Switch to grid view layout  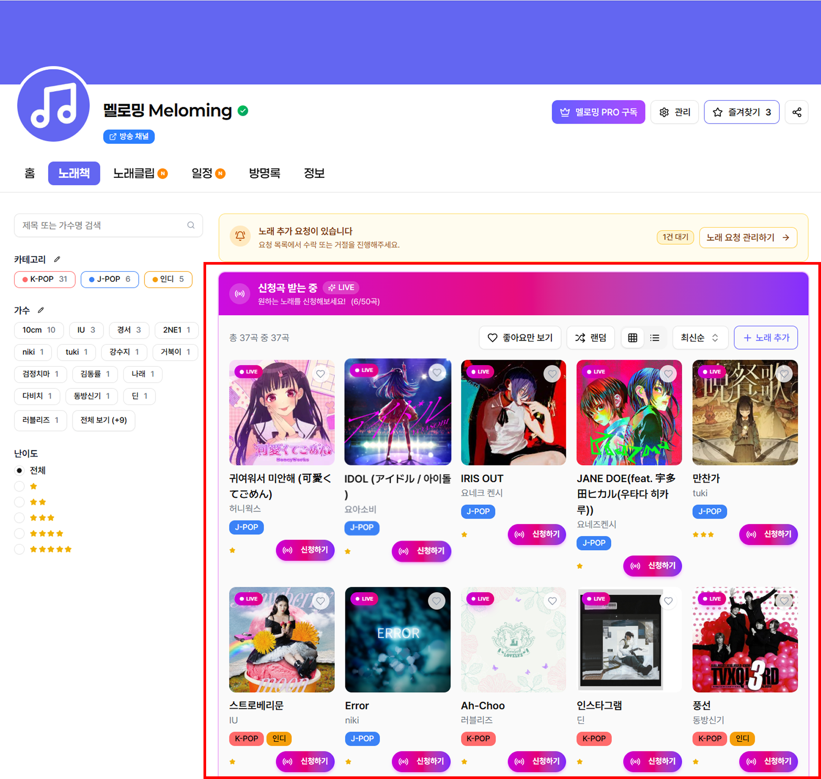tap(632, 338)
